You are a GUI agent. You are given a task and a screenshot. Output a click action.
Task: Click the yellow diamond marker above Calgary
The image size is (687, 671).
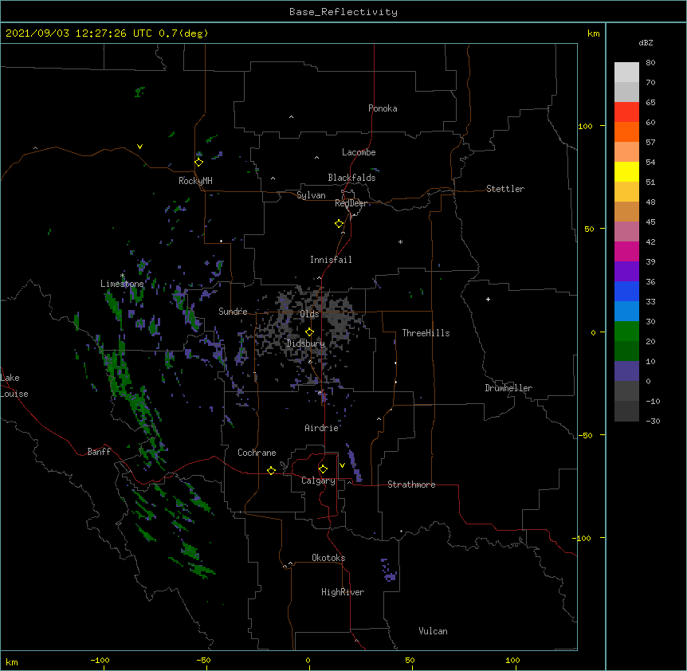[323, 469]
